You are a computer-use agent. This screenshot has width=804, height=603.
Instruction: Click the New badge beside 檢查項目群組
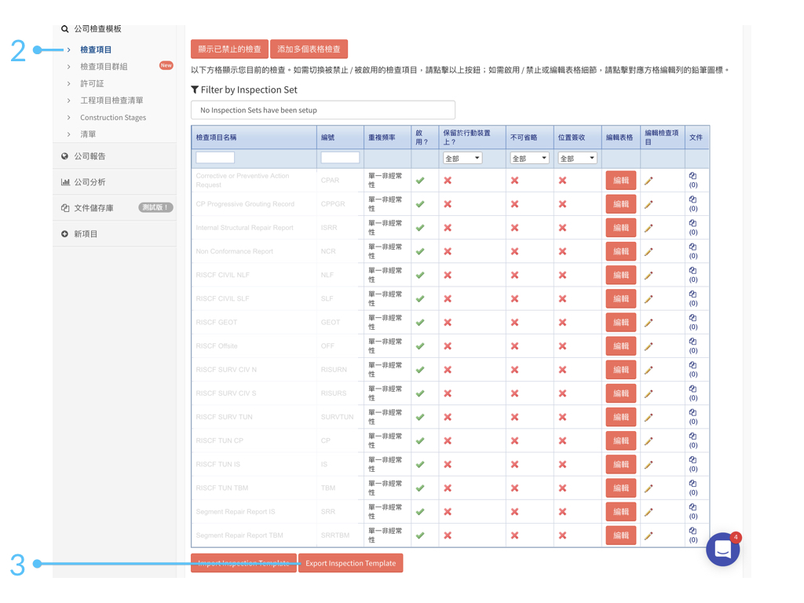tap(166, 65)
